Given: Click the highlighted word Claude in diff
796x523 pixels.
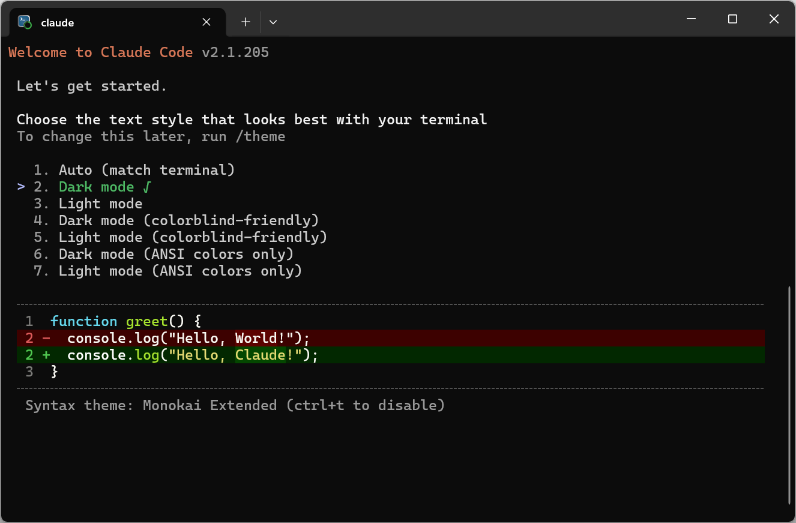Looking at the screenshot, I should (261, 355).
